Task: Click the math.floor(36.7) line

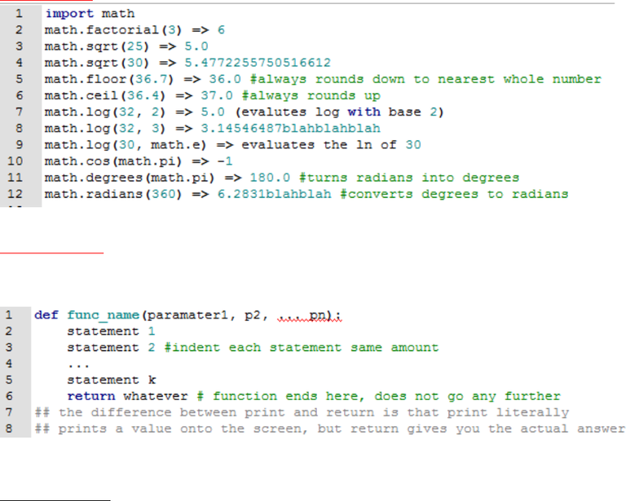Action: [323, 79]
